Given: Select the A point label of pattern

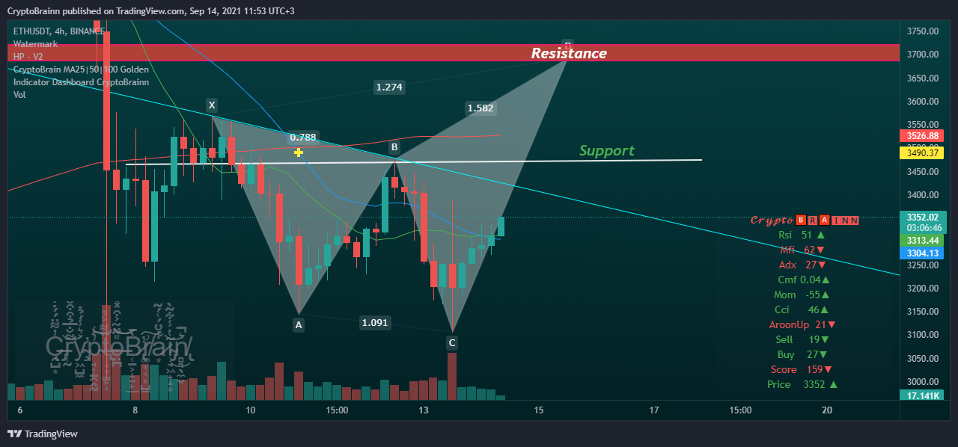Looking at the screenshot, I should (x=298, y=324).
